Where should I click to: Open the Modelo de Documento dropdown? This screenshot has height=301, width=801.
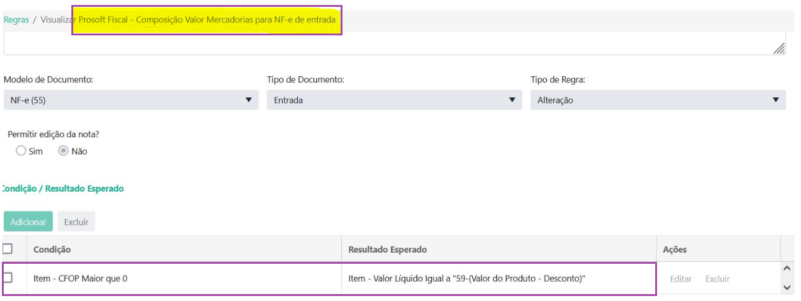[130, 100]
